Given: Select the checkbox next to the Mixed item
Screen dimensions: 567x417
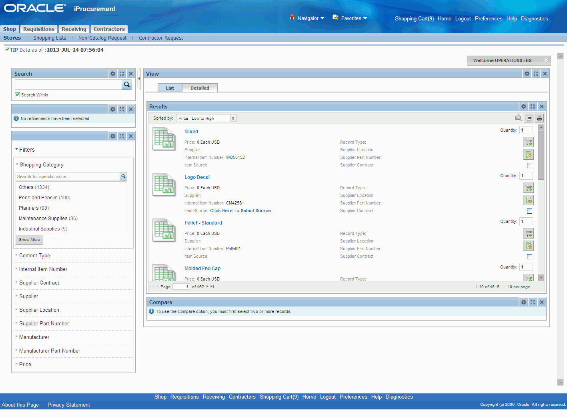Looking at the screenshot, I should click(529, 165).
